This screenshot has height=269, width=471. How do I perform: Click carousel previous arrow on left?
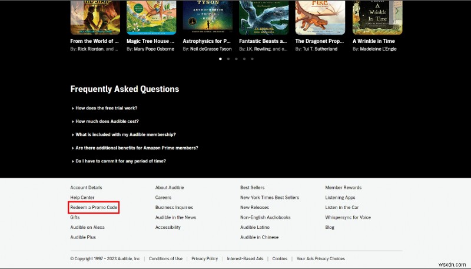click(x=76, y=11)
